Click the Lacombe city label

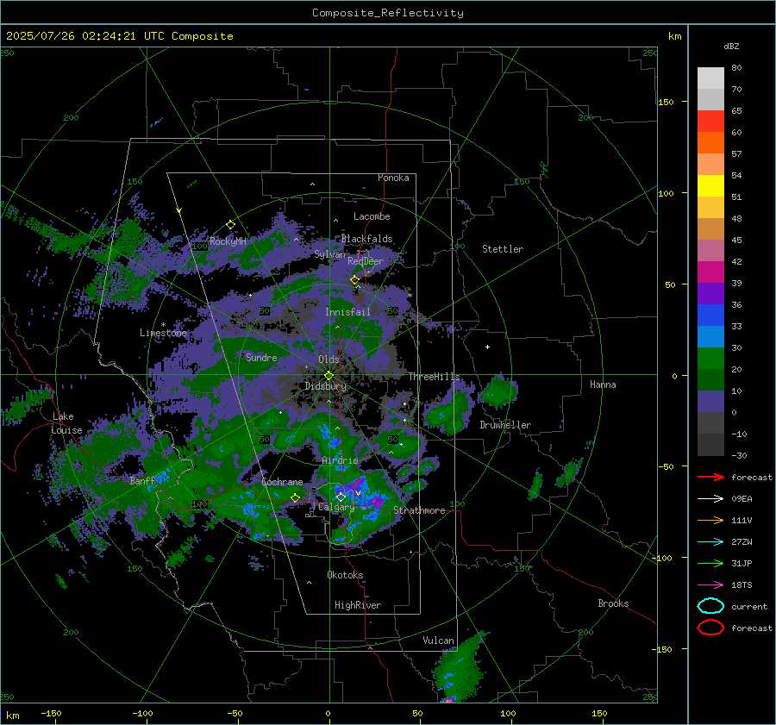pyautogui.click(x=372, y=216)
